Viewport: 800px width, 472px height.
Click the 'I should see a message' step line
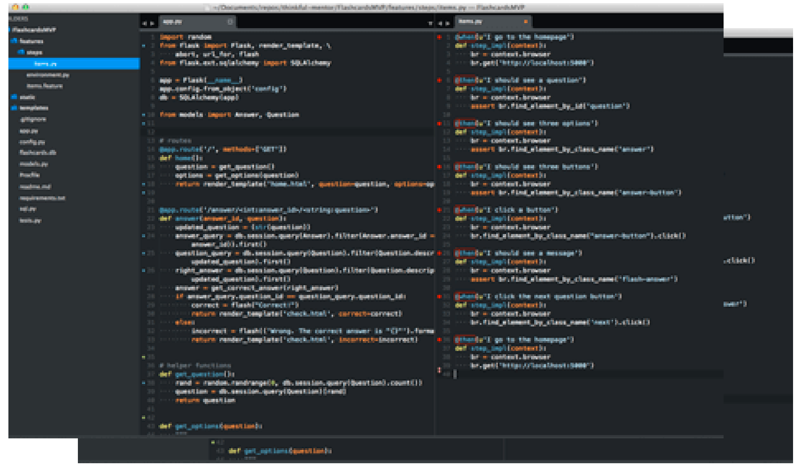coord(519,253)
